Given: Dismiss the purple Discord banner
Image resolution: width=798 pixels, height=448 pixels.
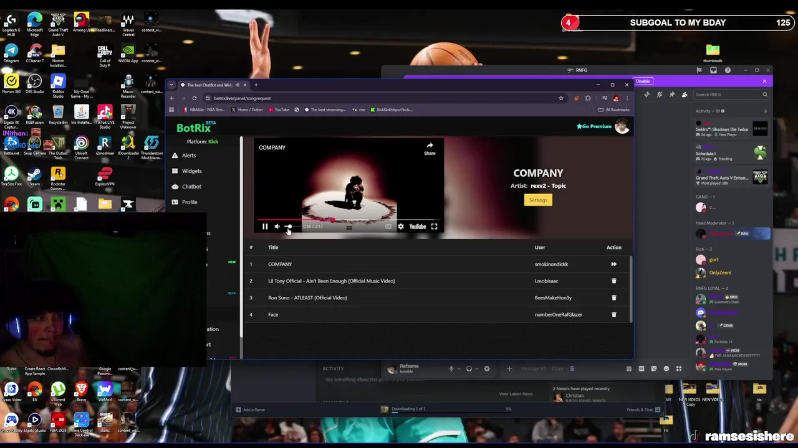Looking at the screenshot, I should pyautogui.click(x=764, y=81).
